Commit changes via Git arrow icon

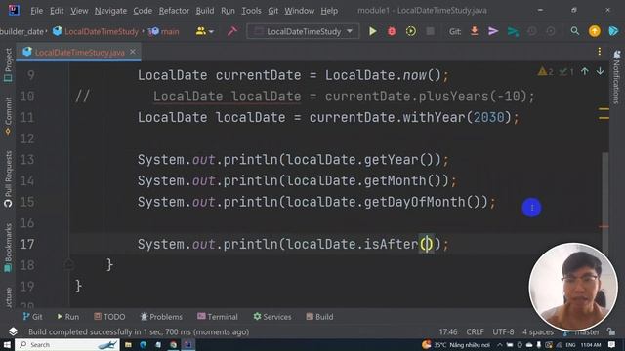(493, 31)
